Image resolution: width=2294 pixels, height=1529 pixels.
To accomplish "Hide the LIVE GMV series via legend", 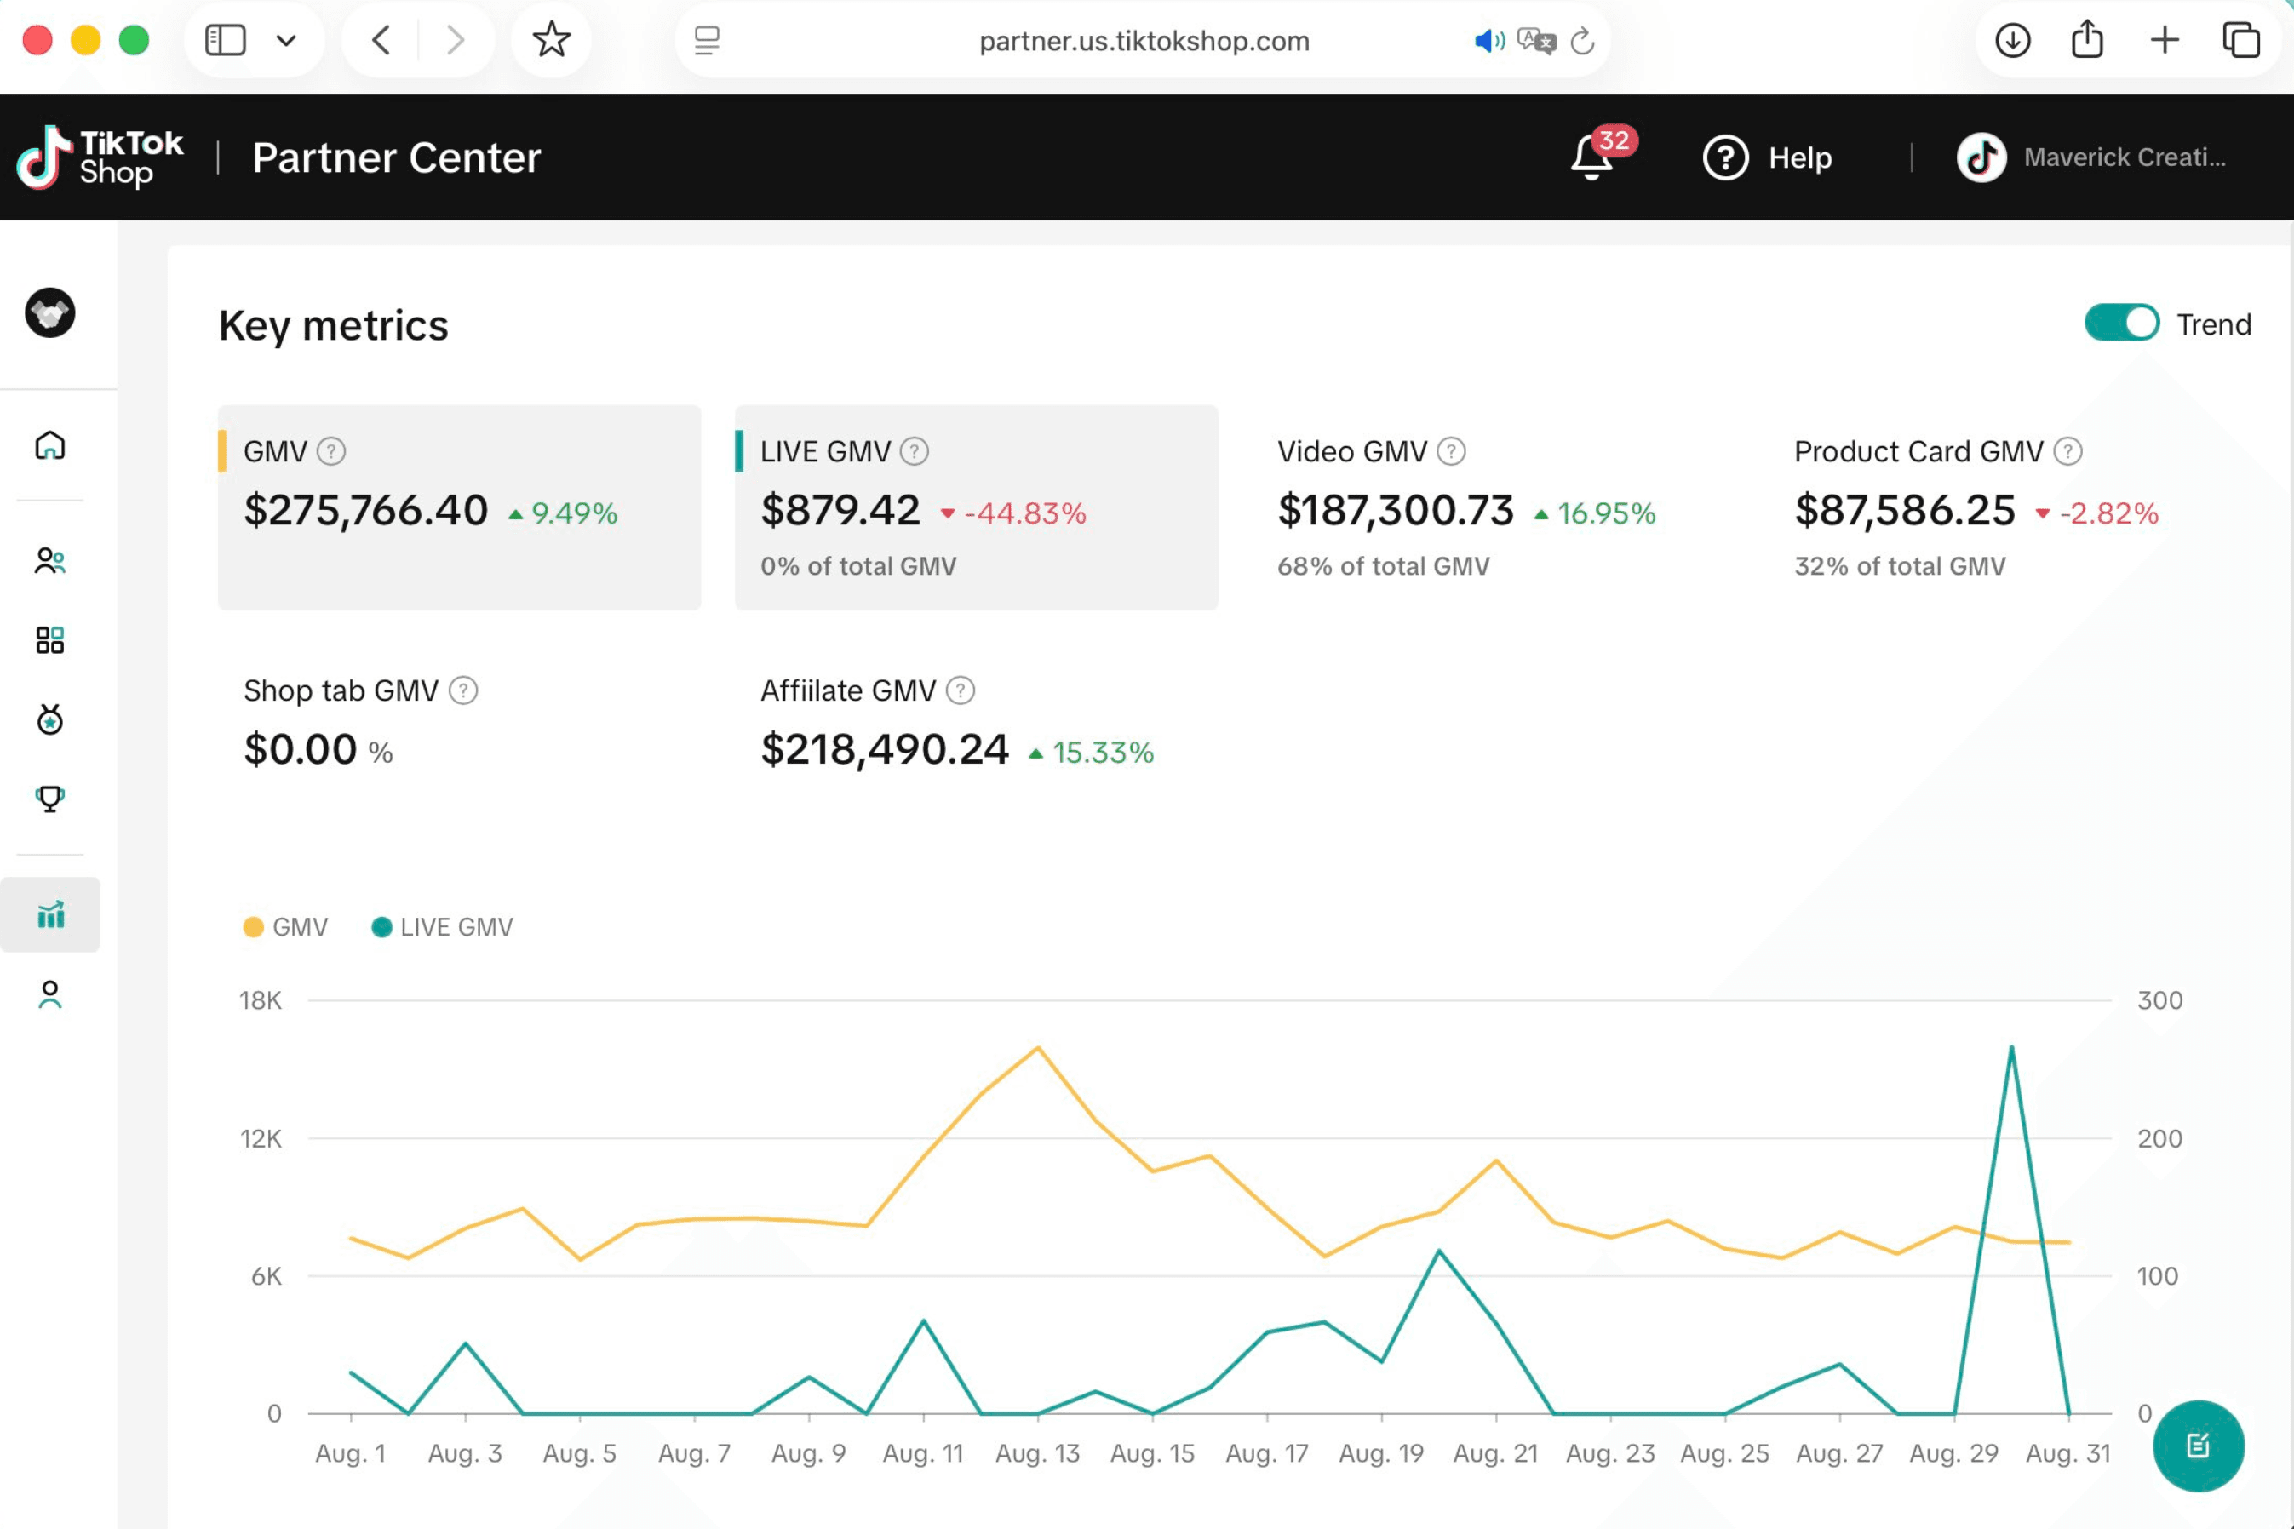I will coord(381,925).
